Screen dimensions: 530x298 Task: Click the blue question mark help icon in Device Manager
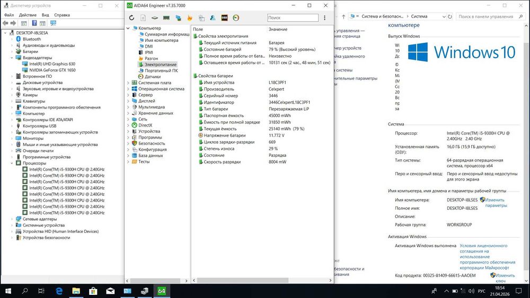coord(34,23)
